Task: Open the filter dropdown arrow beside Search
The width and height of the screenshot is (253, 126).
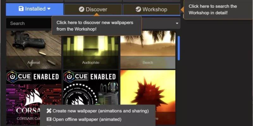Action: pos(176,23)
